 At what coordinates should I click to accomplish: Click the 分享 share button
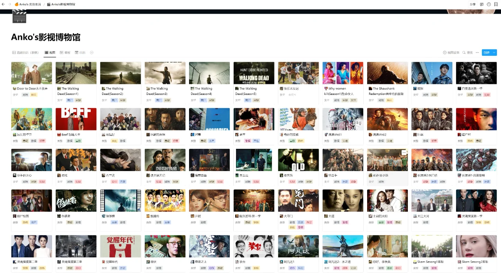[472, 4]
